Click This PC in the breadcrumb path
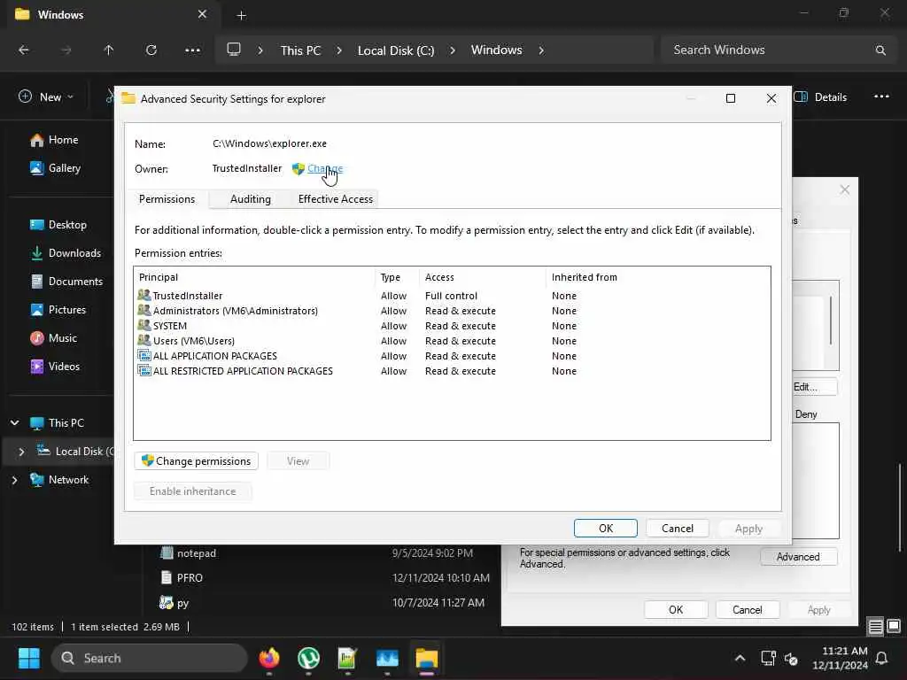Screen dimensions: 907x680 pos(300,50)
